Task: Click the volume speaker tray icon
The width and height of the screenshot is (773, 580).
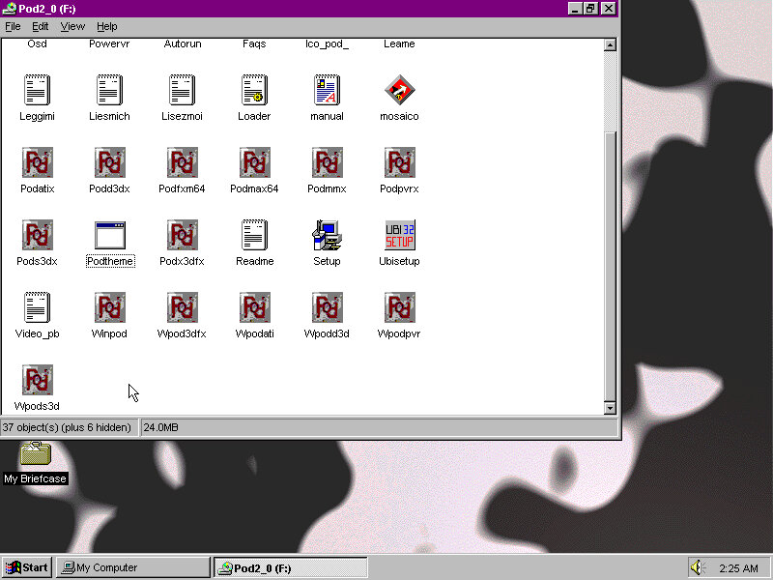Action: pyautogui.click(x=698, y=567)
